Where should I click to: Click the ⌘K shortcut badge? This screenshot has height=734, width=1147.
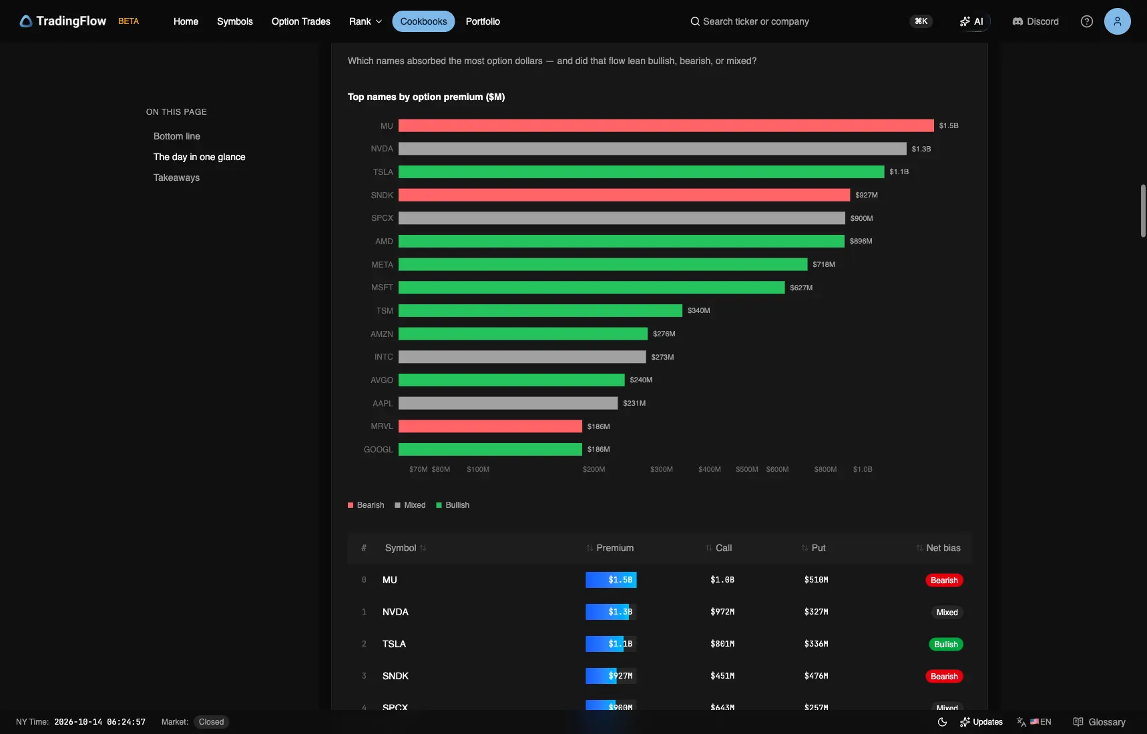[x=921, y=21]
